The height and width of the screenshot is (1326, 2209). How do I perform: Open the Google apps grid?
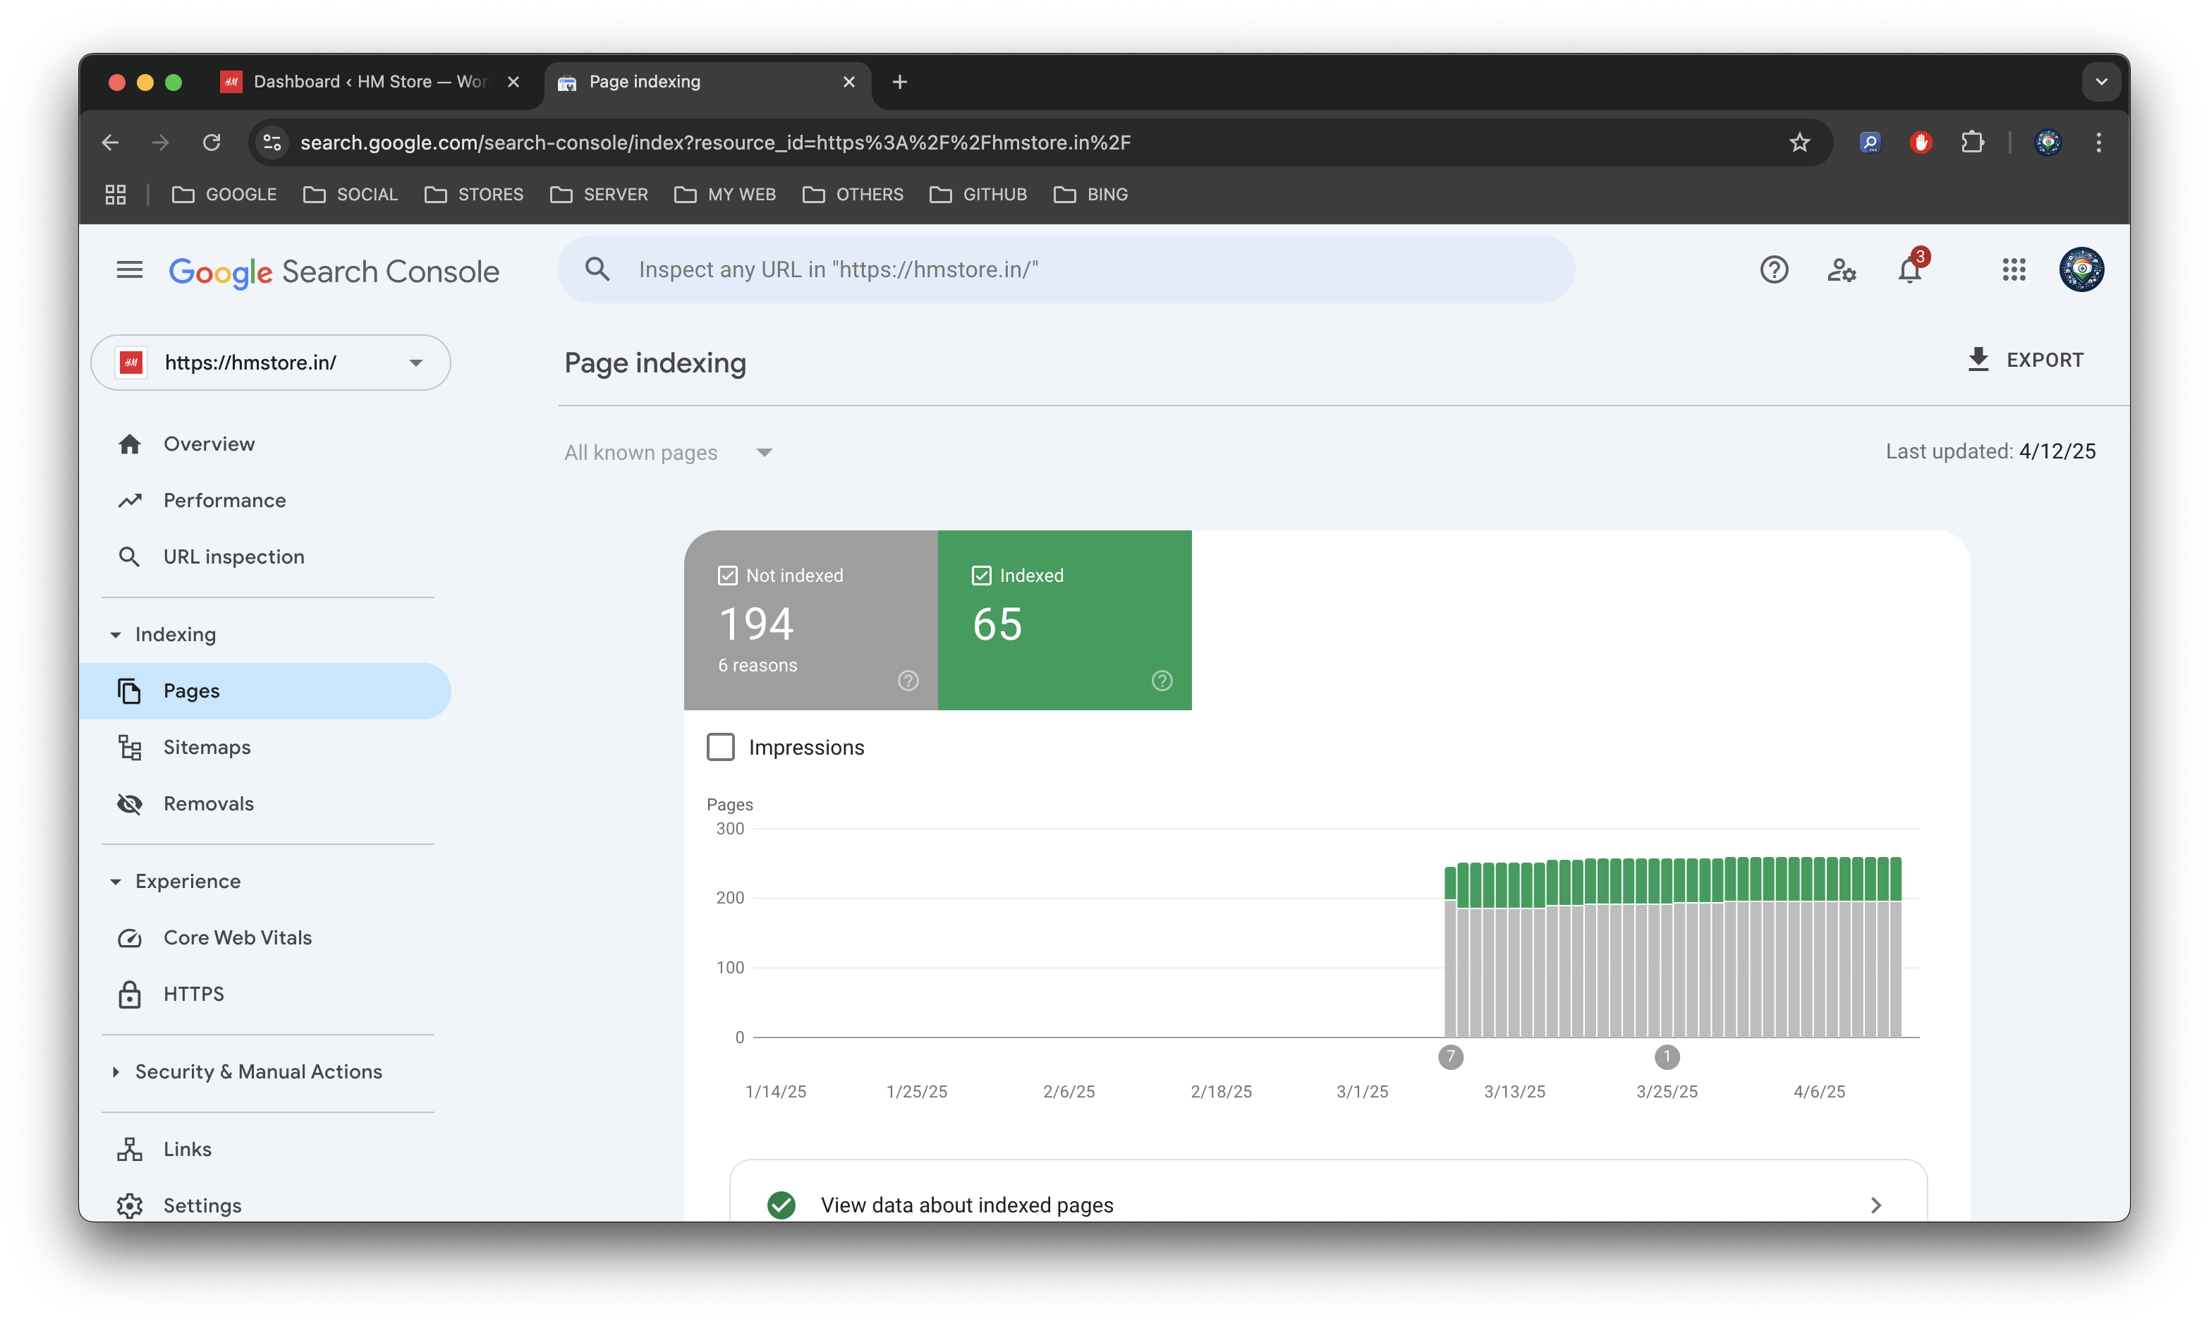[2014, 270]
